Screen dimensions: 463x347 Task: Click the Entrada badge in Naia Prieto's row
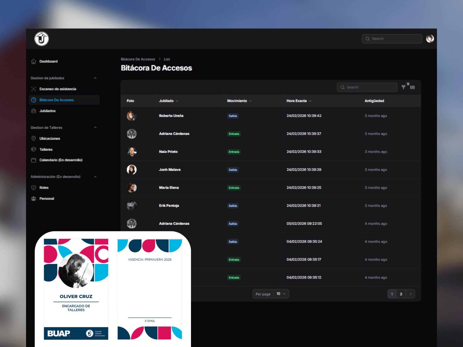(x=234, y=152)
